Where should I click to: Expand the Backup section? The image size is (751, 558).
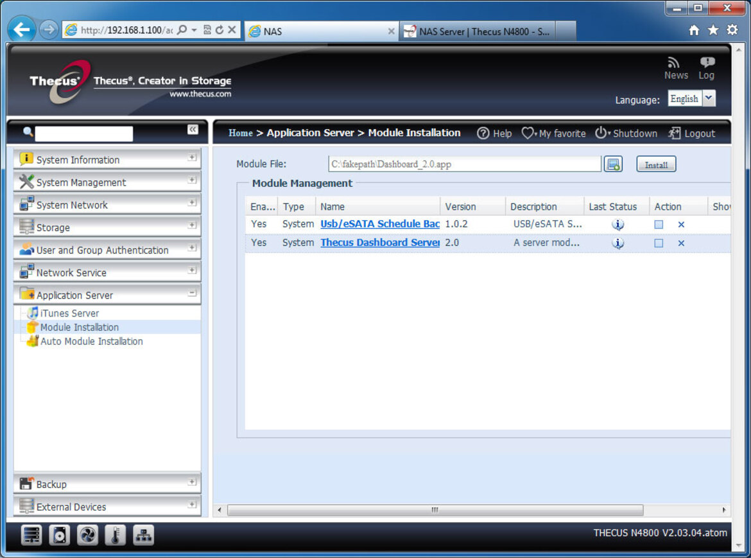192,482
